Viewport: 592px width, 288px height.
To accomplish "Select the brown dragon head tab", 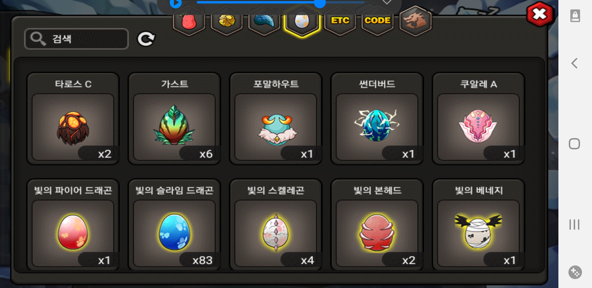I will tap(415, 21).
